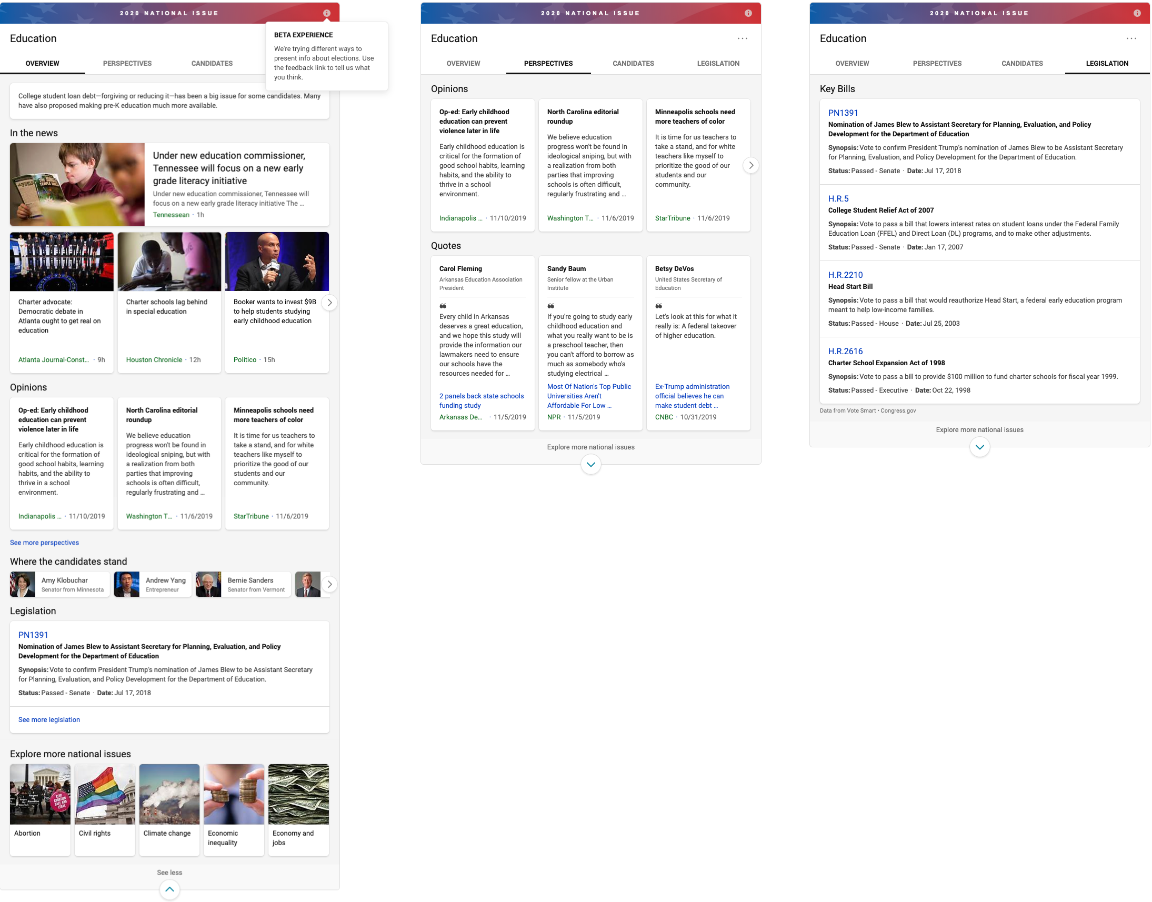
Task: Switch to the Candidates tab on the first card
Action: [212, 63]
